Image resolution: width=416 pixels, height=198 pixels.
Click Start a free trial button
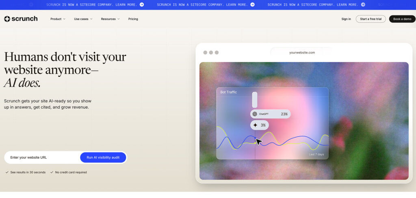pos(370,19)
